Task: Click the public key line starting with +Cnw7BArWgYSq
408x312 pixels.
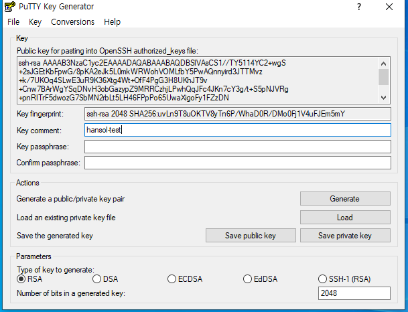Action: pos(153,89)
